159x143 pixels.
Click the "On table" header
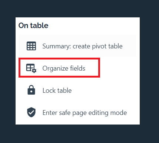point(33,25)
